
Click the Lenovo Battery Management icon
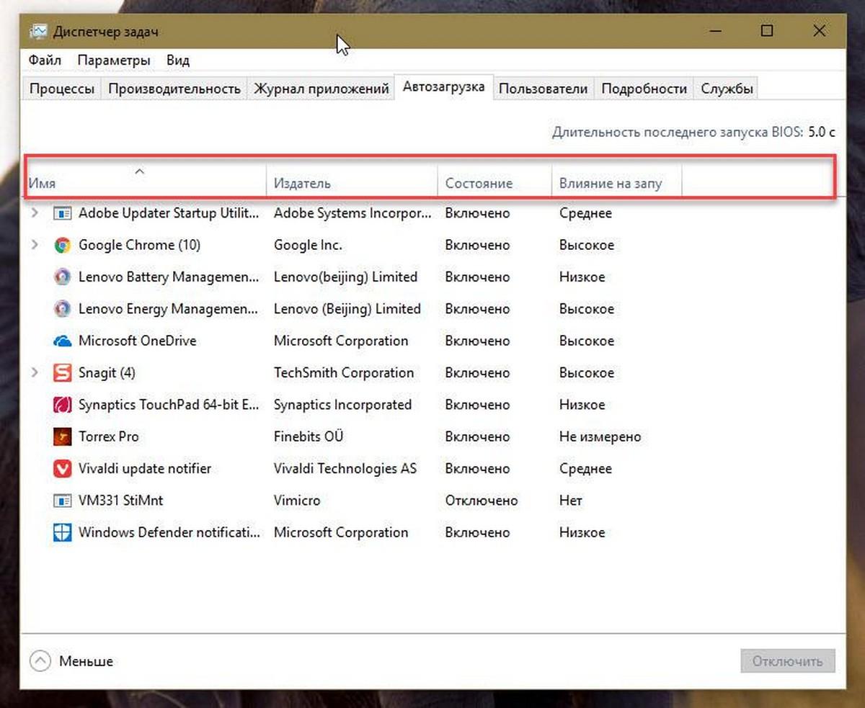pos(63,277)
